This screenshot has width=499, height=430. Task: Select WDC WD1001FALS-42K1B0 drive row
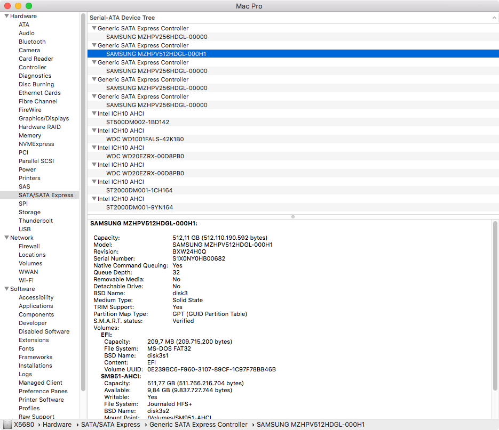[293, 139]
